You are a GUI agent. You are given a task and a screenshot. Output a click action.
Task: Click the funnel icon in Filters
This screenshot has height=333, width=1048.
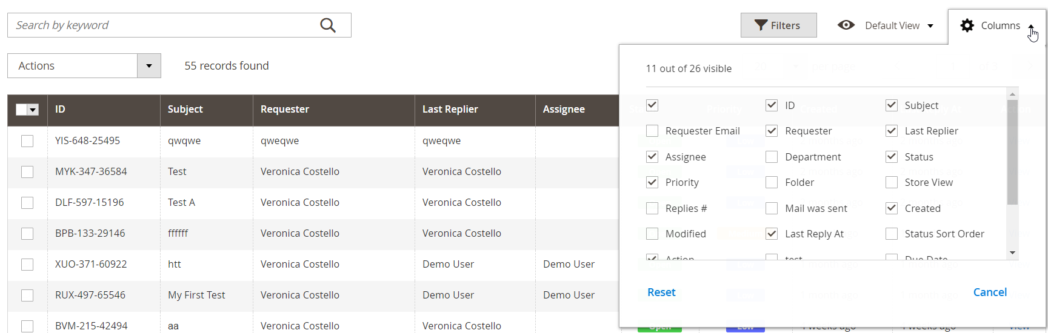[761, 25]
